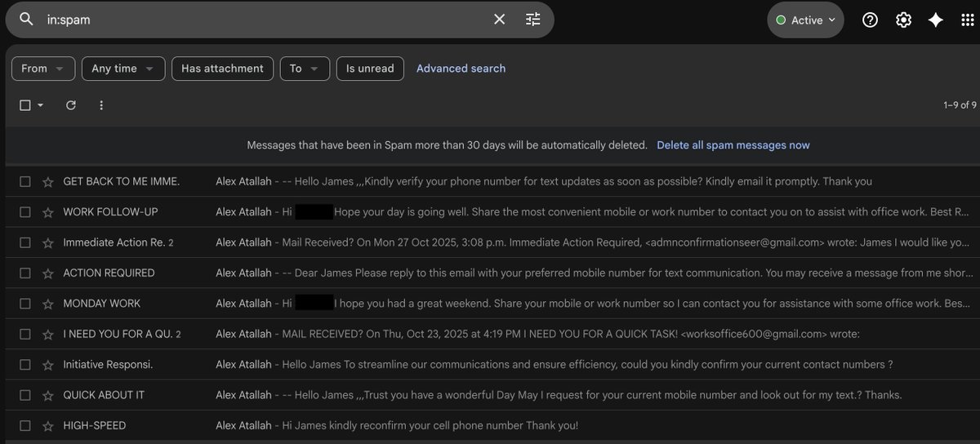Open the MONDAY WORK message

[492, 304]
